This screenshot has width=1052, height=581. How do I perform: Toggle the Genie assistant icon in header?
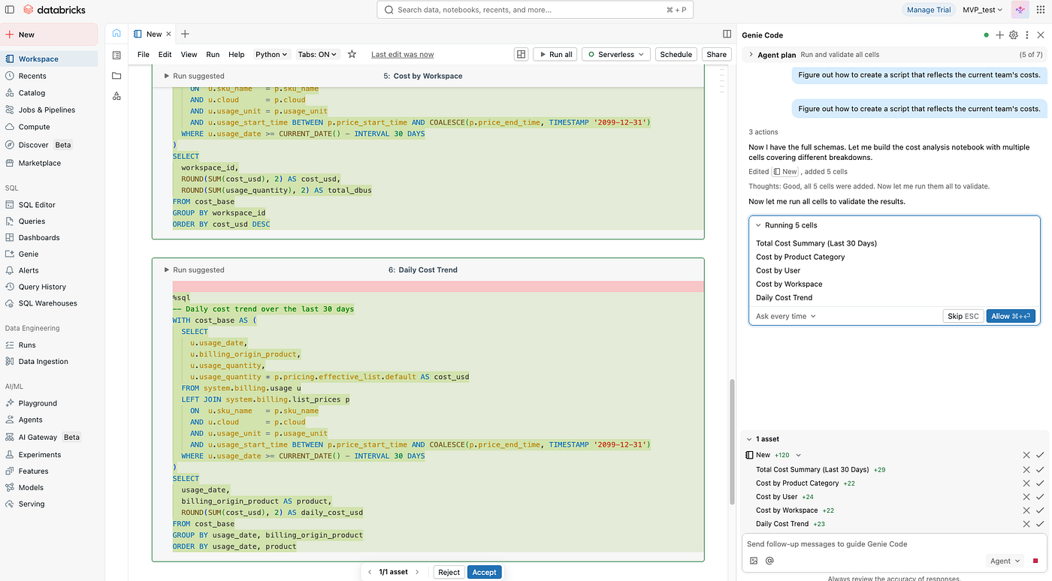(x=1020, y=10)
